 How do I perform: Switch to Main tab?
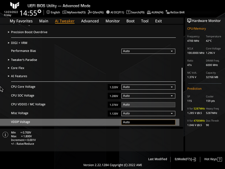tap(44, 21)
